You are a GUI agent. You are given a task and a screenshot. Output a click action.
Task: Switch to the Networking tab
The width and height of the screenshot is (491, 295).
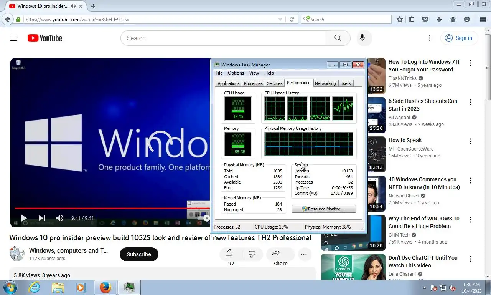(325, 83)
